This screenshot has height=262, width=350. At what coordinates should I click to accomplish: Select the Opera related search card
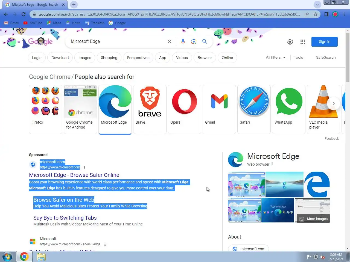(x=185, y=109)
